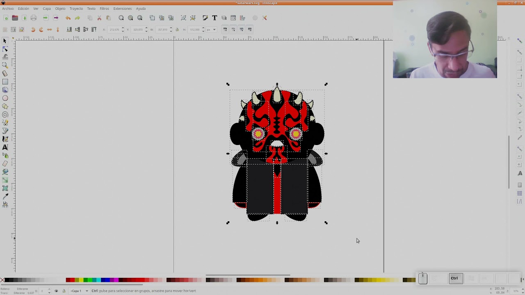Toggle width/height ratio lock
Viewport: 525px width, 295px height.
click(x=177, y=29)
